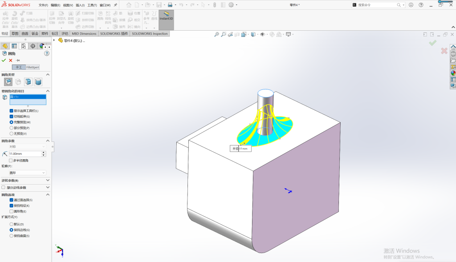
Task: Open the DimXpertManager crosshair tab
Action: [33, 46]
